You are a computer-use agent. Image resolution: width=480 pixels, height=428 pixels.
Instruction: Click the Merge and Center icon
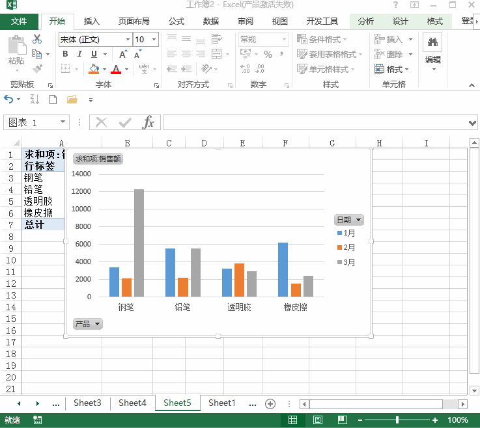click(x=216, y=54)
